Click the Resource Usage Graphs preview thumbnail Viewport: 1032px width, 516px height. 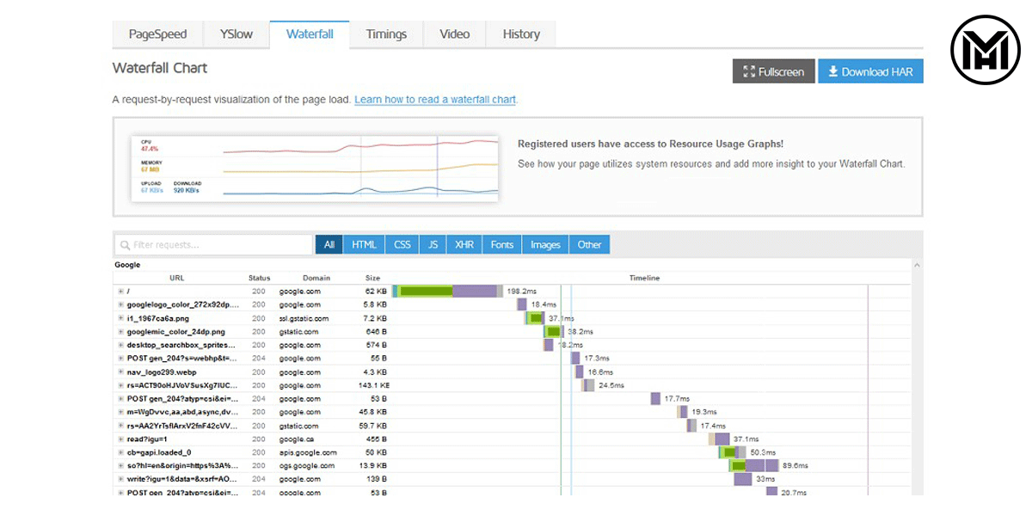click(315, 168)
